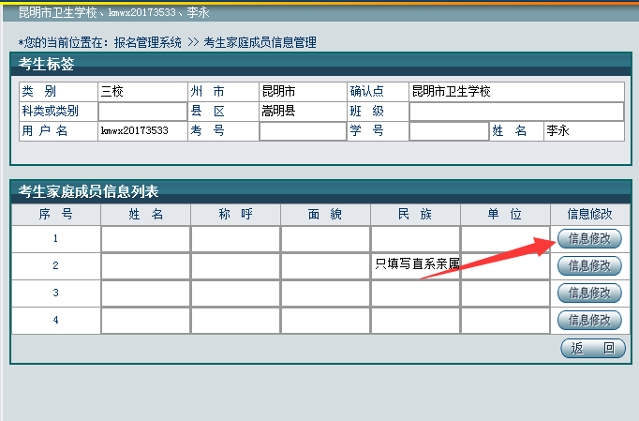Click the 昆明市 city value
The image size is (639, 421).
pyautogui.click(x=279, y=91)
